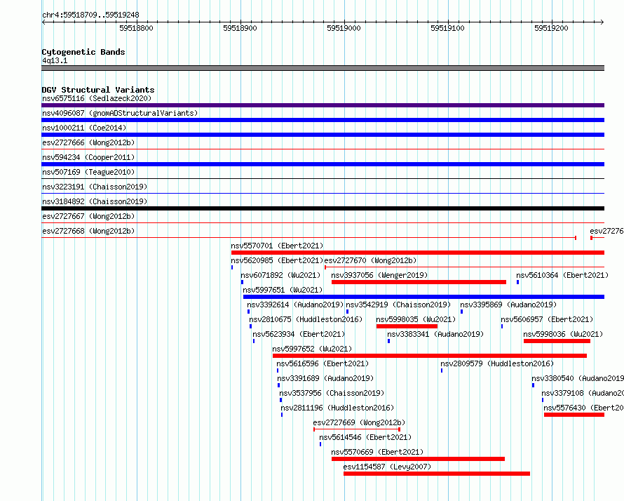Viewport: 624px width, 501px height.
Task: Open nsv5997652 (Wu2021) label
Action: 312,349
